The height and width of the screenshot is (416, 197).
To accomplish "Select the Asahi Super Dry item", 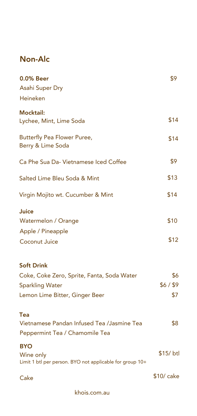I will 41,88.
